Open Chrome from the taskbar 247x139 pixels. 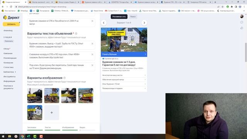click(22, 136)
